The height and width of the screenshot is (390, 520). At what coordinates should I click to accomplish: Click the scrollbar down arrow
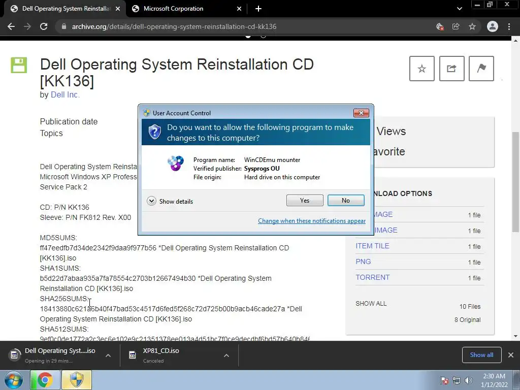pyautogui.click(x=516, y=336)
